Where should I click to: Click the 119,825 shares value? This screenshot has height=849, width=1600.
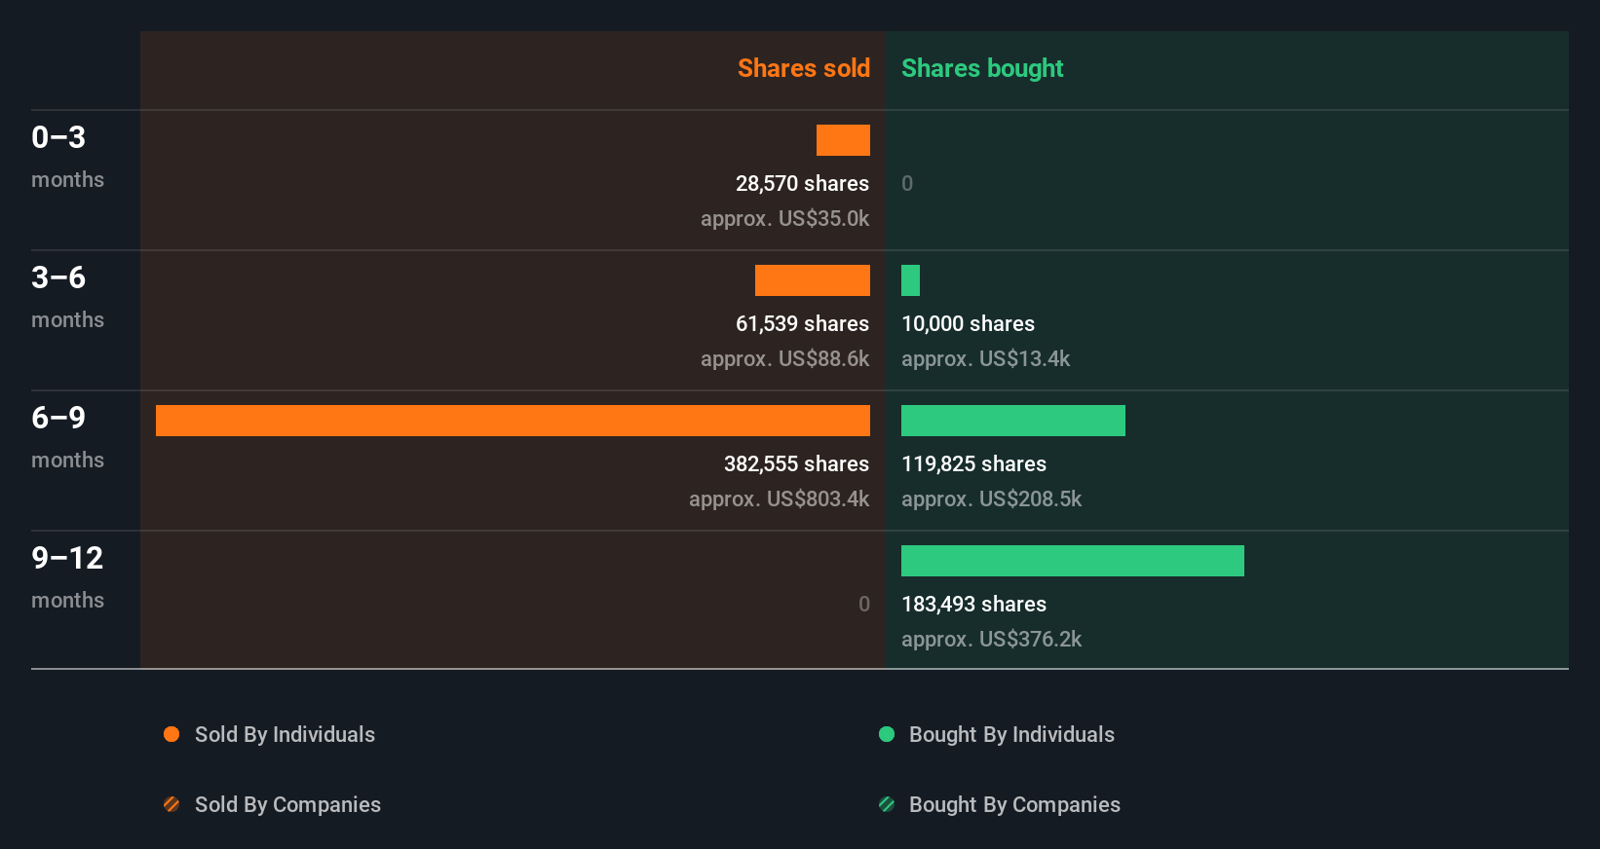pos(973,464)
